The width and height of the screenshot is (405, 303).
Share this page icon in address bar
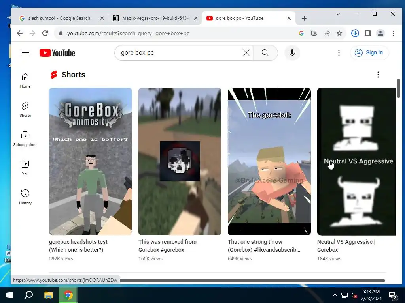326,33
